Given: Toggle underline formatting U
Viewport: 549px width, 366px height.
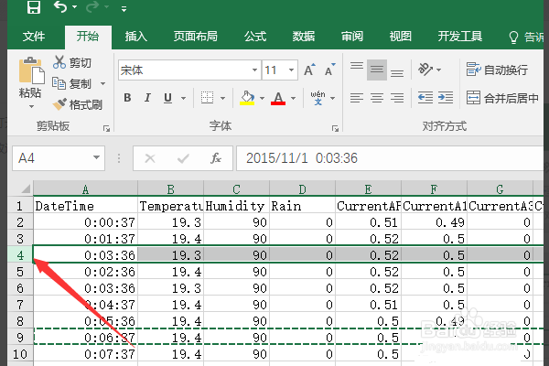Looking at the screenshot, I should coord(167,98).
